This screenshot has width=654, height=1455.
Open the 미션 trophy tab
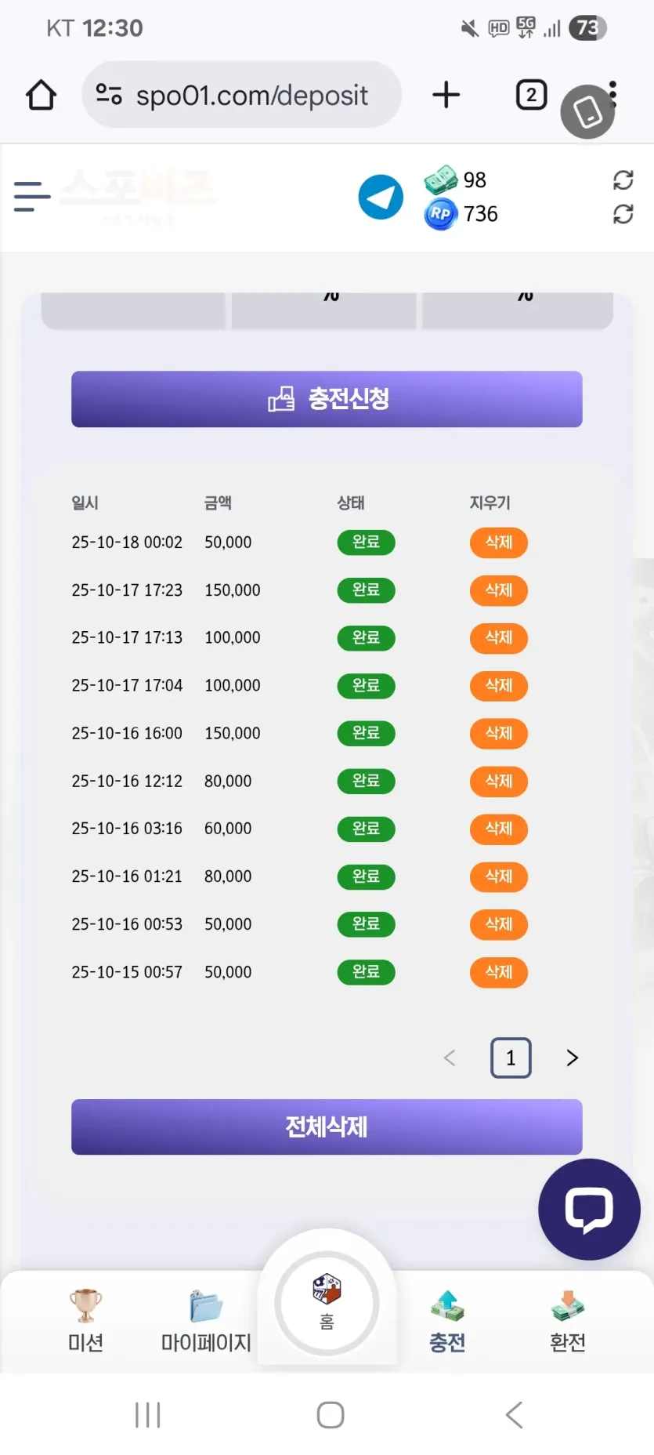(x=85, y=1321)
